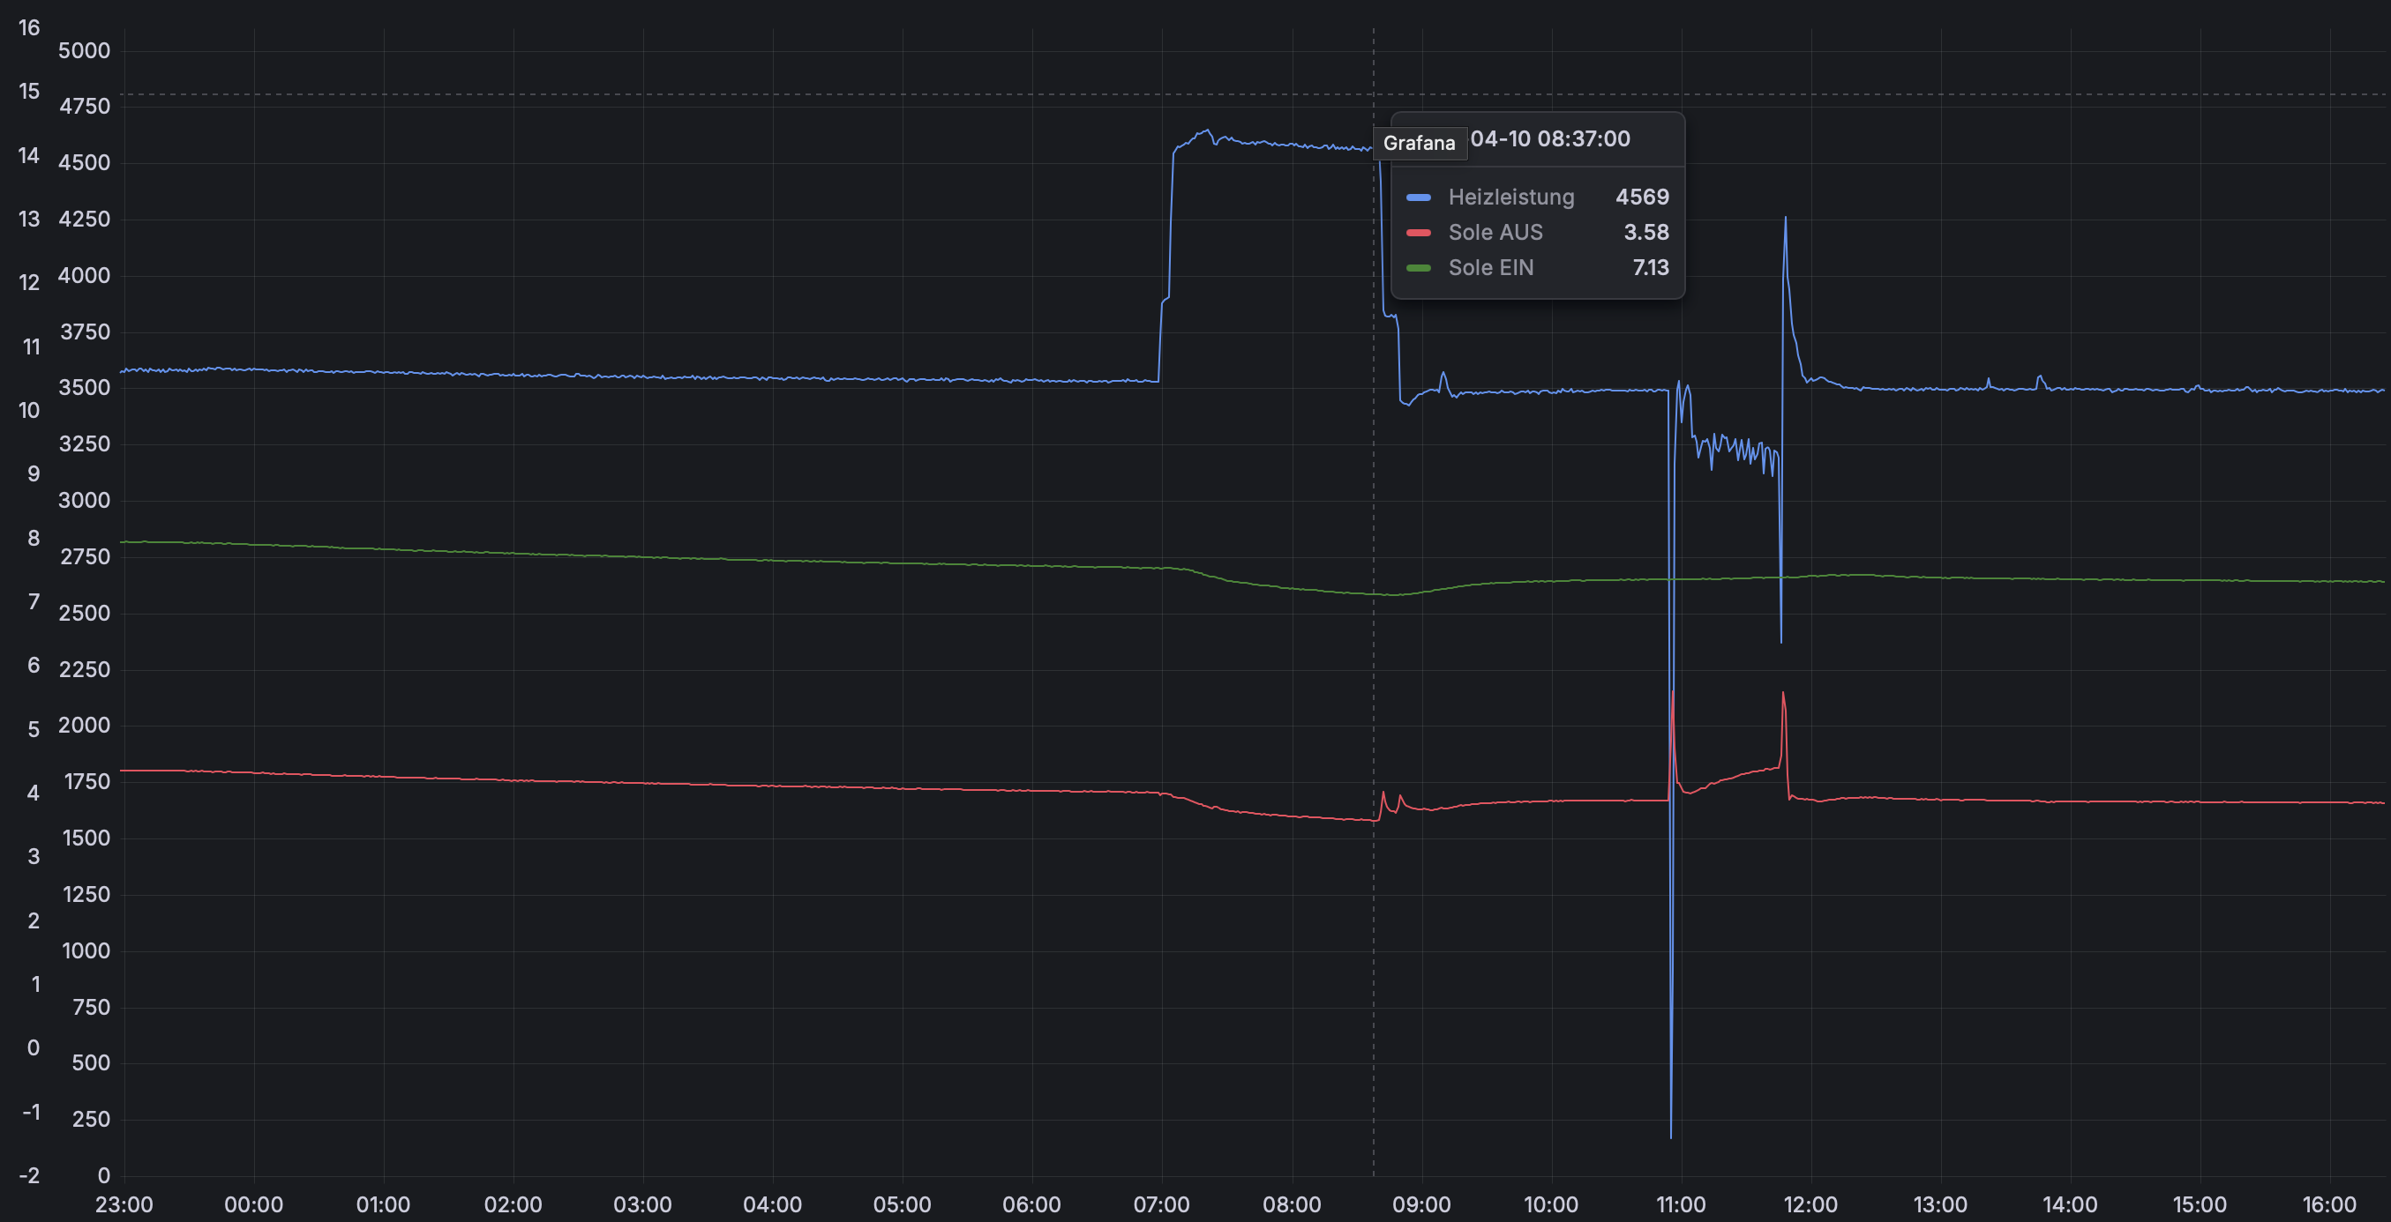Click the blue Heizleistung color swatch in tooltip

pyautogui.click(x=1418, y=197)
